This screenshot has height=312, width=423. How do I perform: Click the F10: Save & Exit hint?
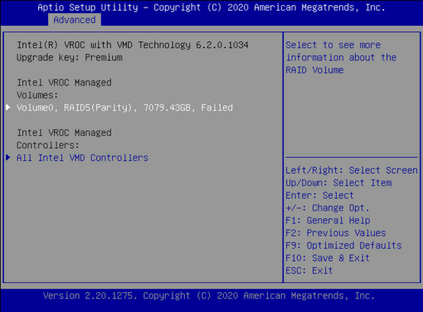328,258
